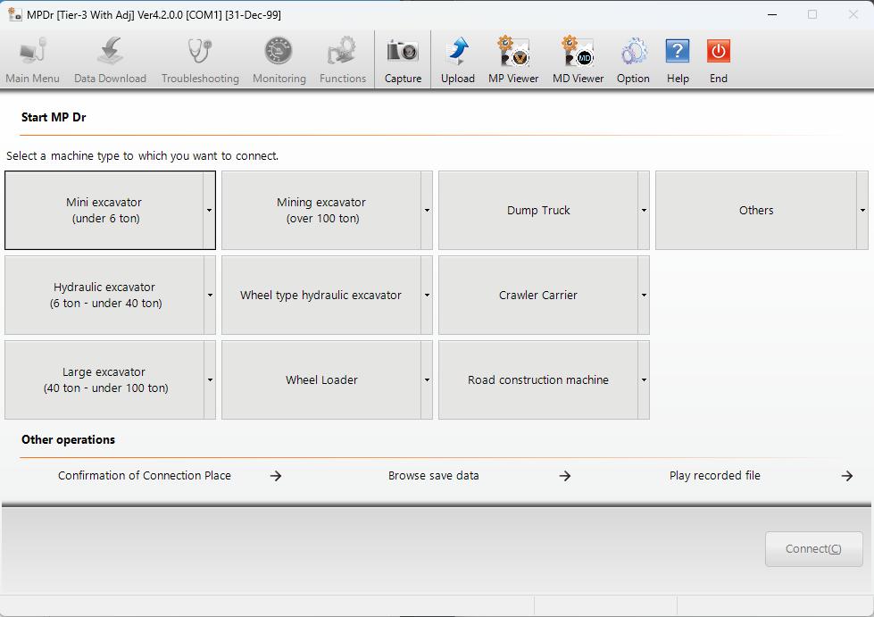
Task: Open Help from the toolbar
Action: coord(678,52)
